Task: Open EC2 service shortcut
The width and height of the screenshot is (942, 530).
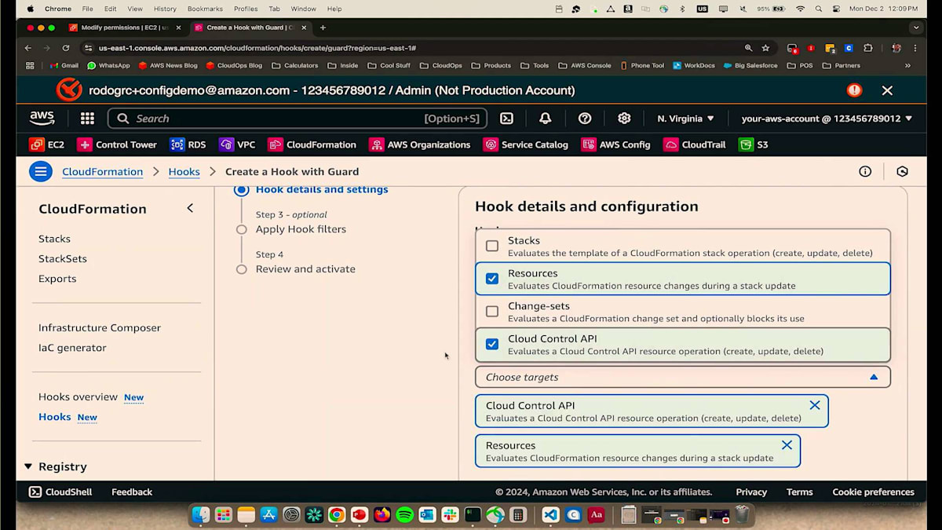Action: click(47, 144)
